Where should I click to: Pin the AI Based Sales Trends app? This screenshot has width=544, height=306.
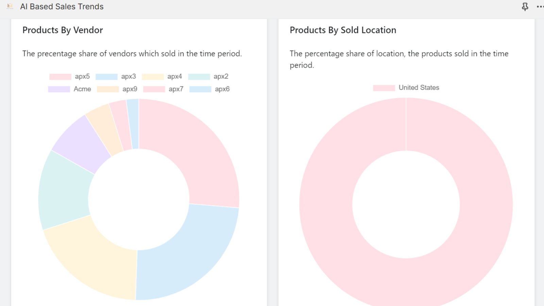525,7
